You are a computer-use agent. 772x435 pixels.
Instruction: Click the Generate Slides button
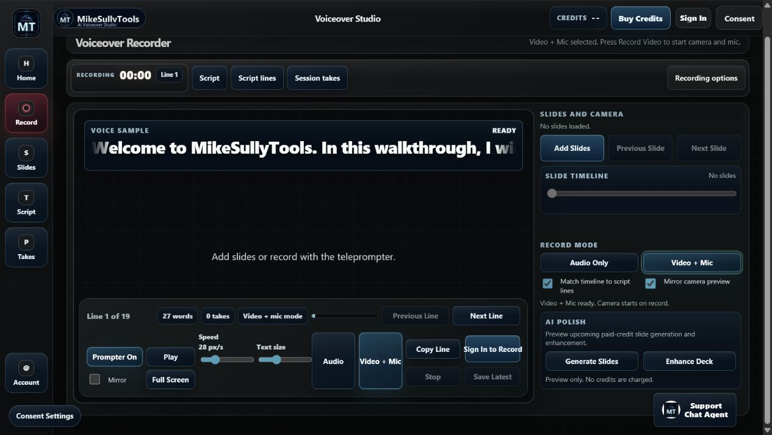click(591, 361)
